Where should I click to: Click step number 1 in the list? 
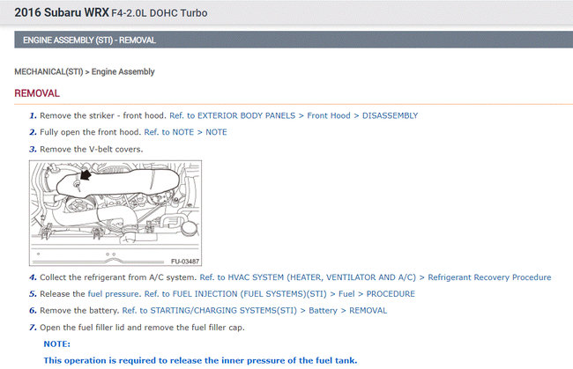pos(33,115)
